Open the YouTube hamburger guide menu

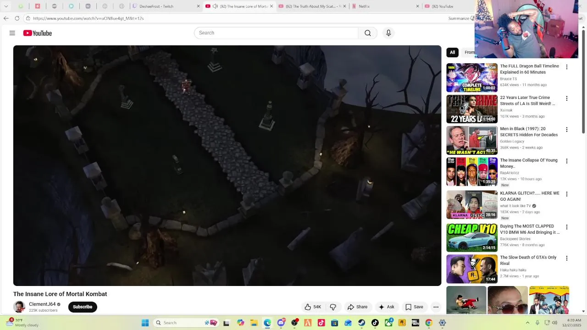(x=12, y=33)
